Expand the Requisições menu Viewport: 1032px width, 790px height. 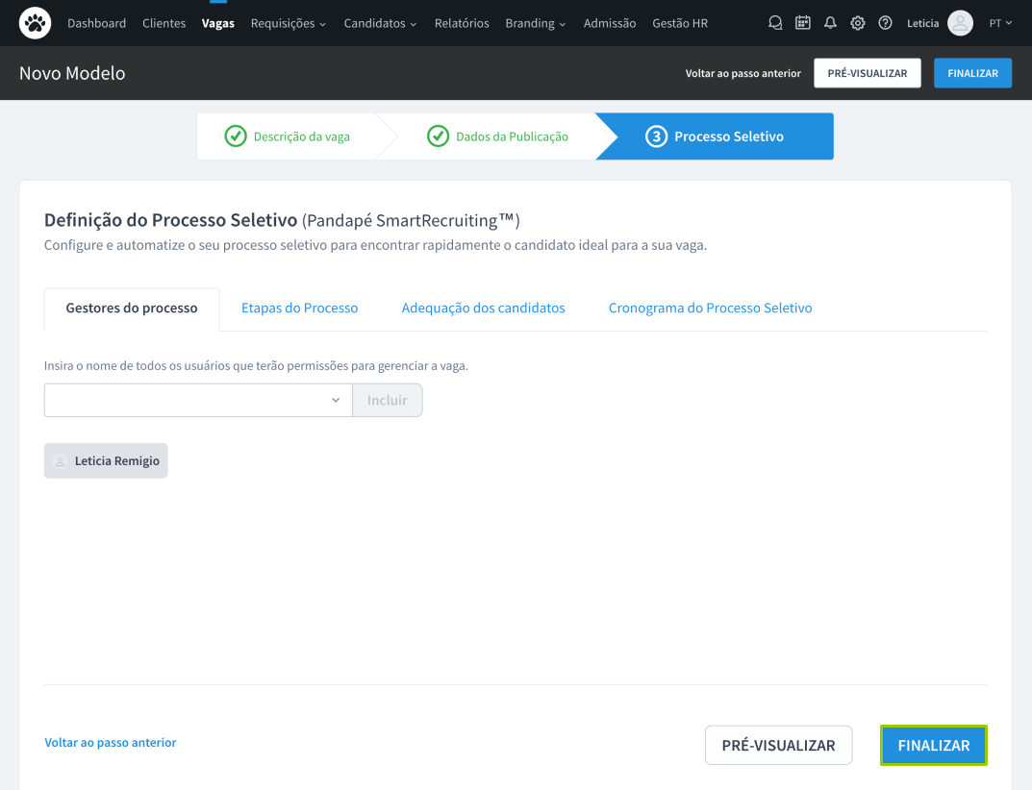point(289,23)
